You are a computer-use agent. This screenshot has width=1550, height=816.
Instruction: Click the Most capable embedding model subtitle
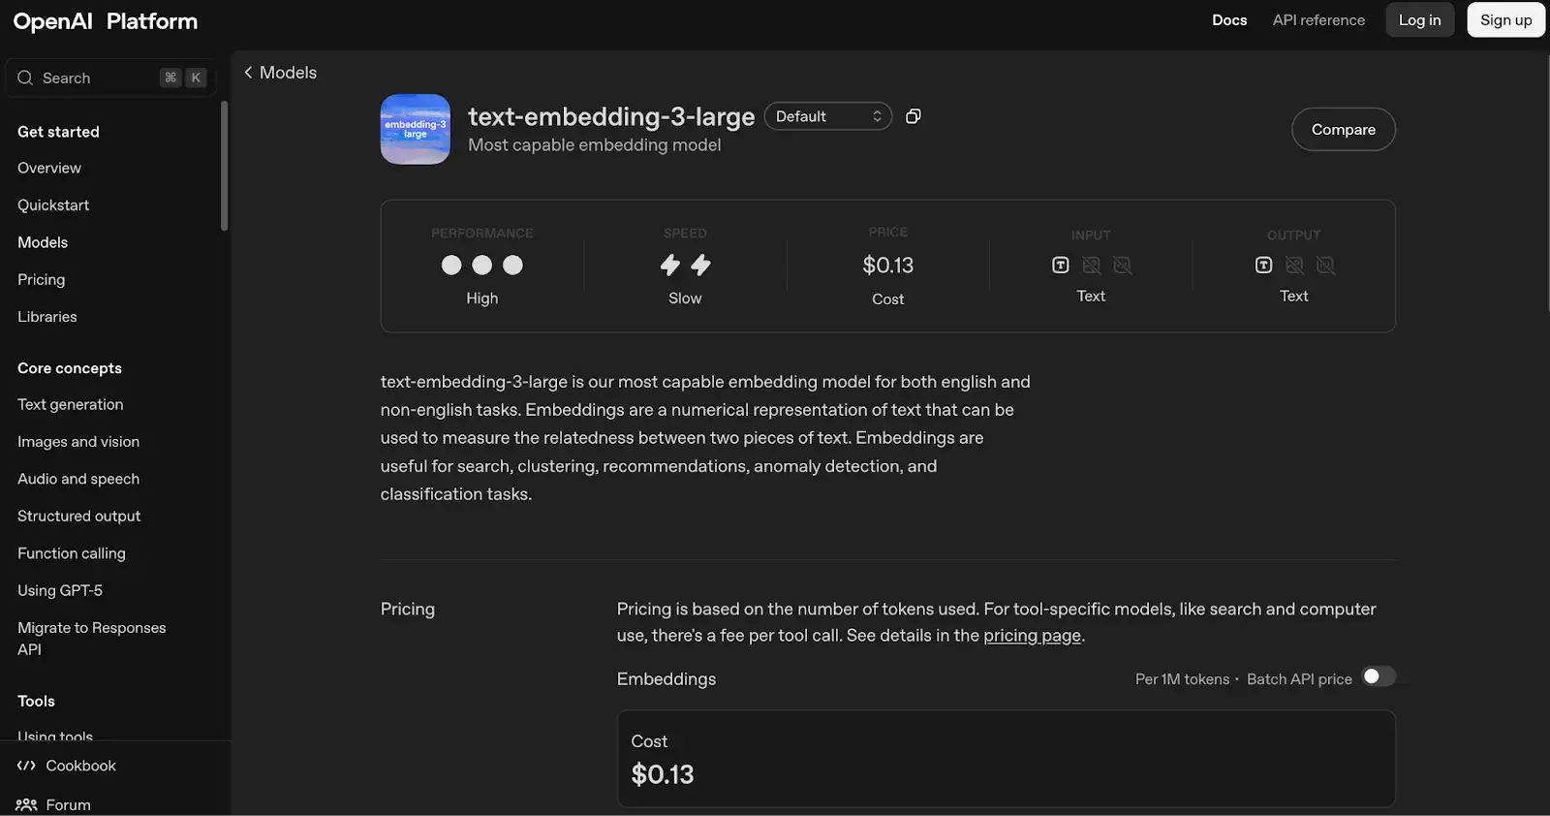[595, 145]
